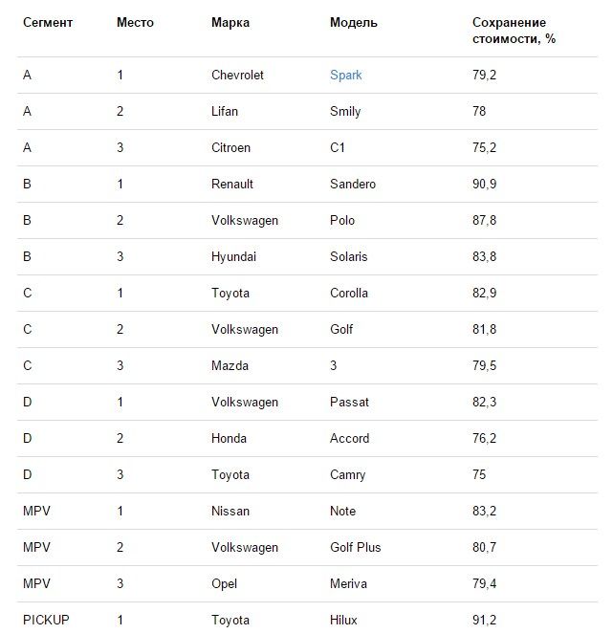The height and width of the screenshot is (634, 613).
Task: Select the Chevrolet brand cell
Action: [x=237, y=75]
